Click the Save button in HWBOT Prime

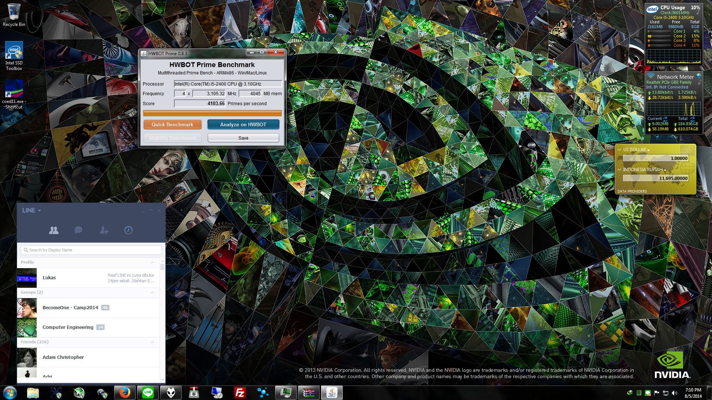(243, 138)
